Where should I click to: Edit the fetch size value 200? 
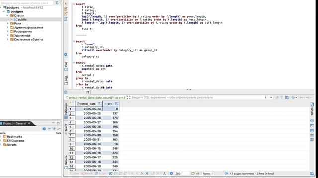coord(178,174)
